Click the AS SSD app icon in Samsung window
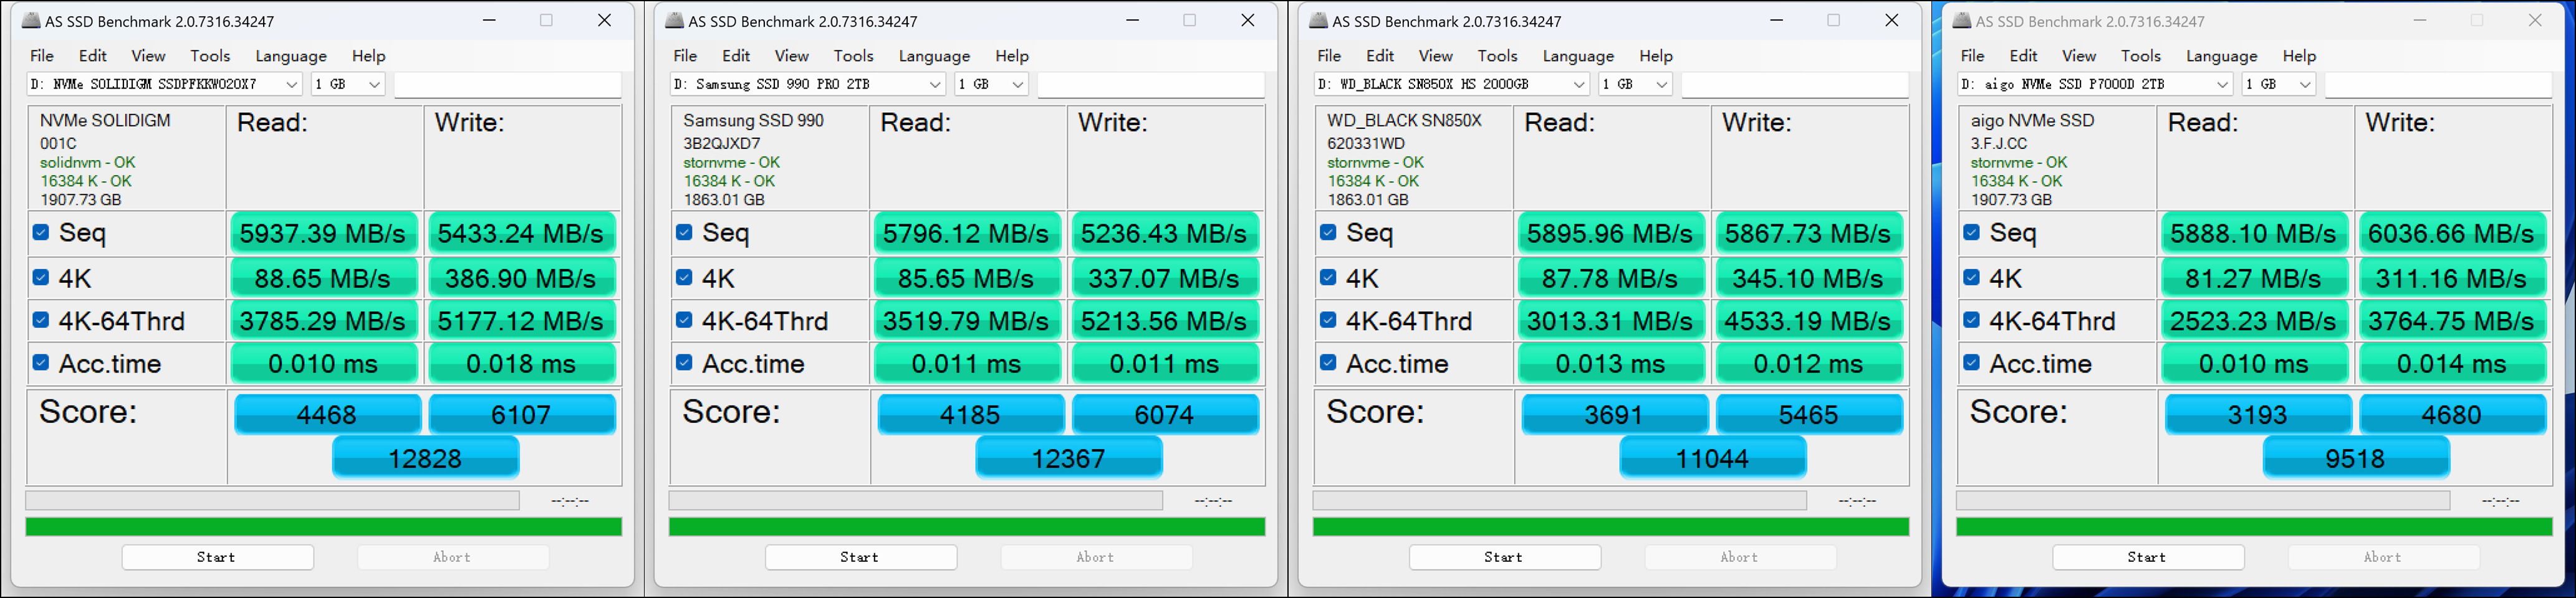The height and width of the screenshot is (598, 2576). 675,20
